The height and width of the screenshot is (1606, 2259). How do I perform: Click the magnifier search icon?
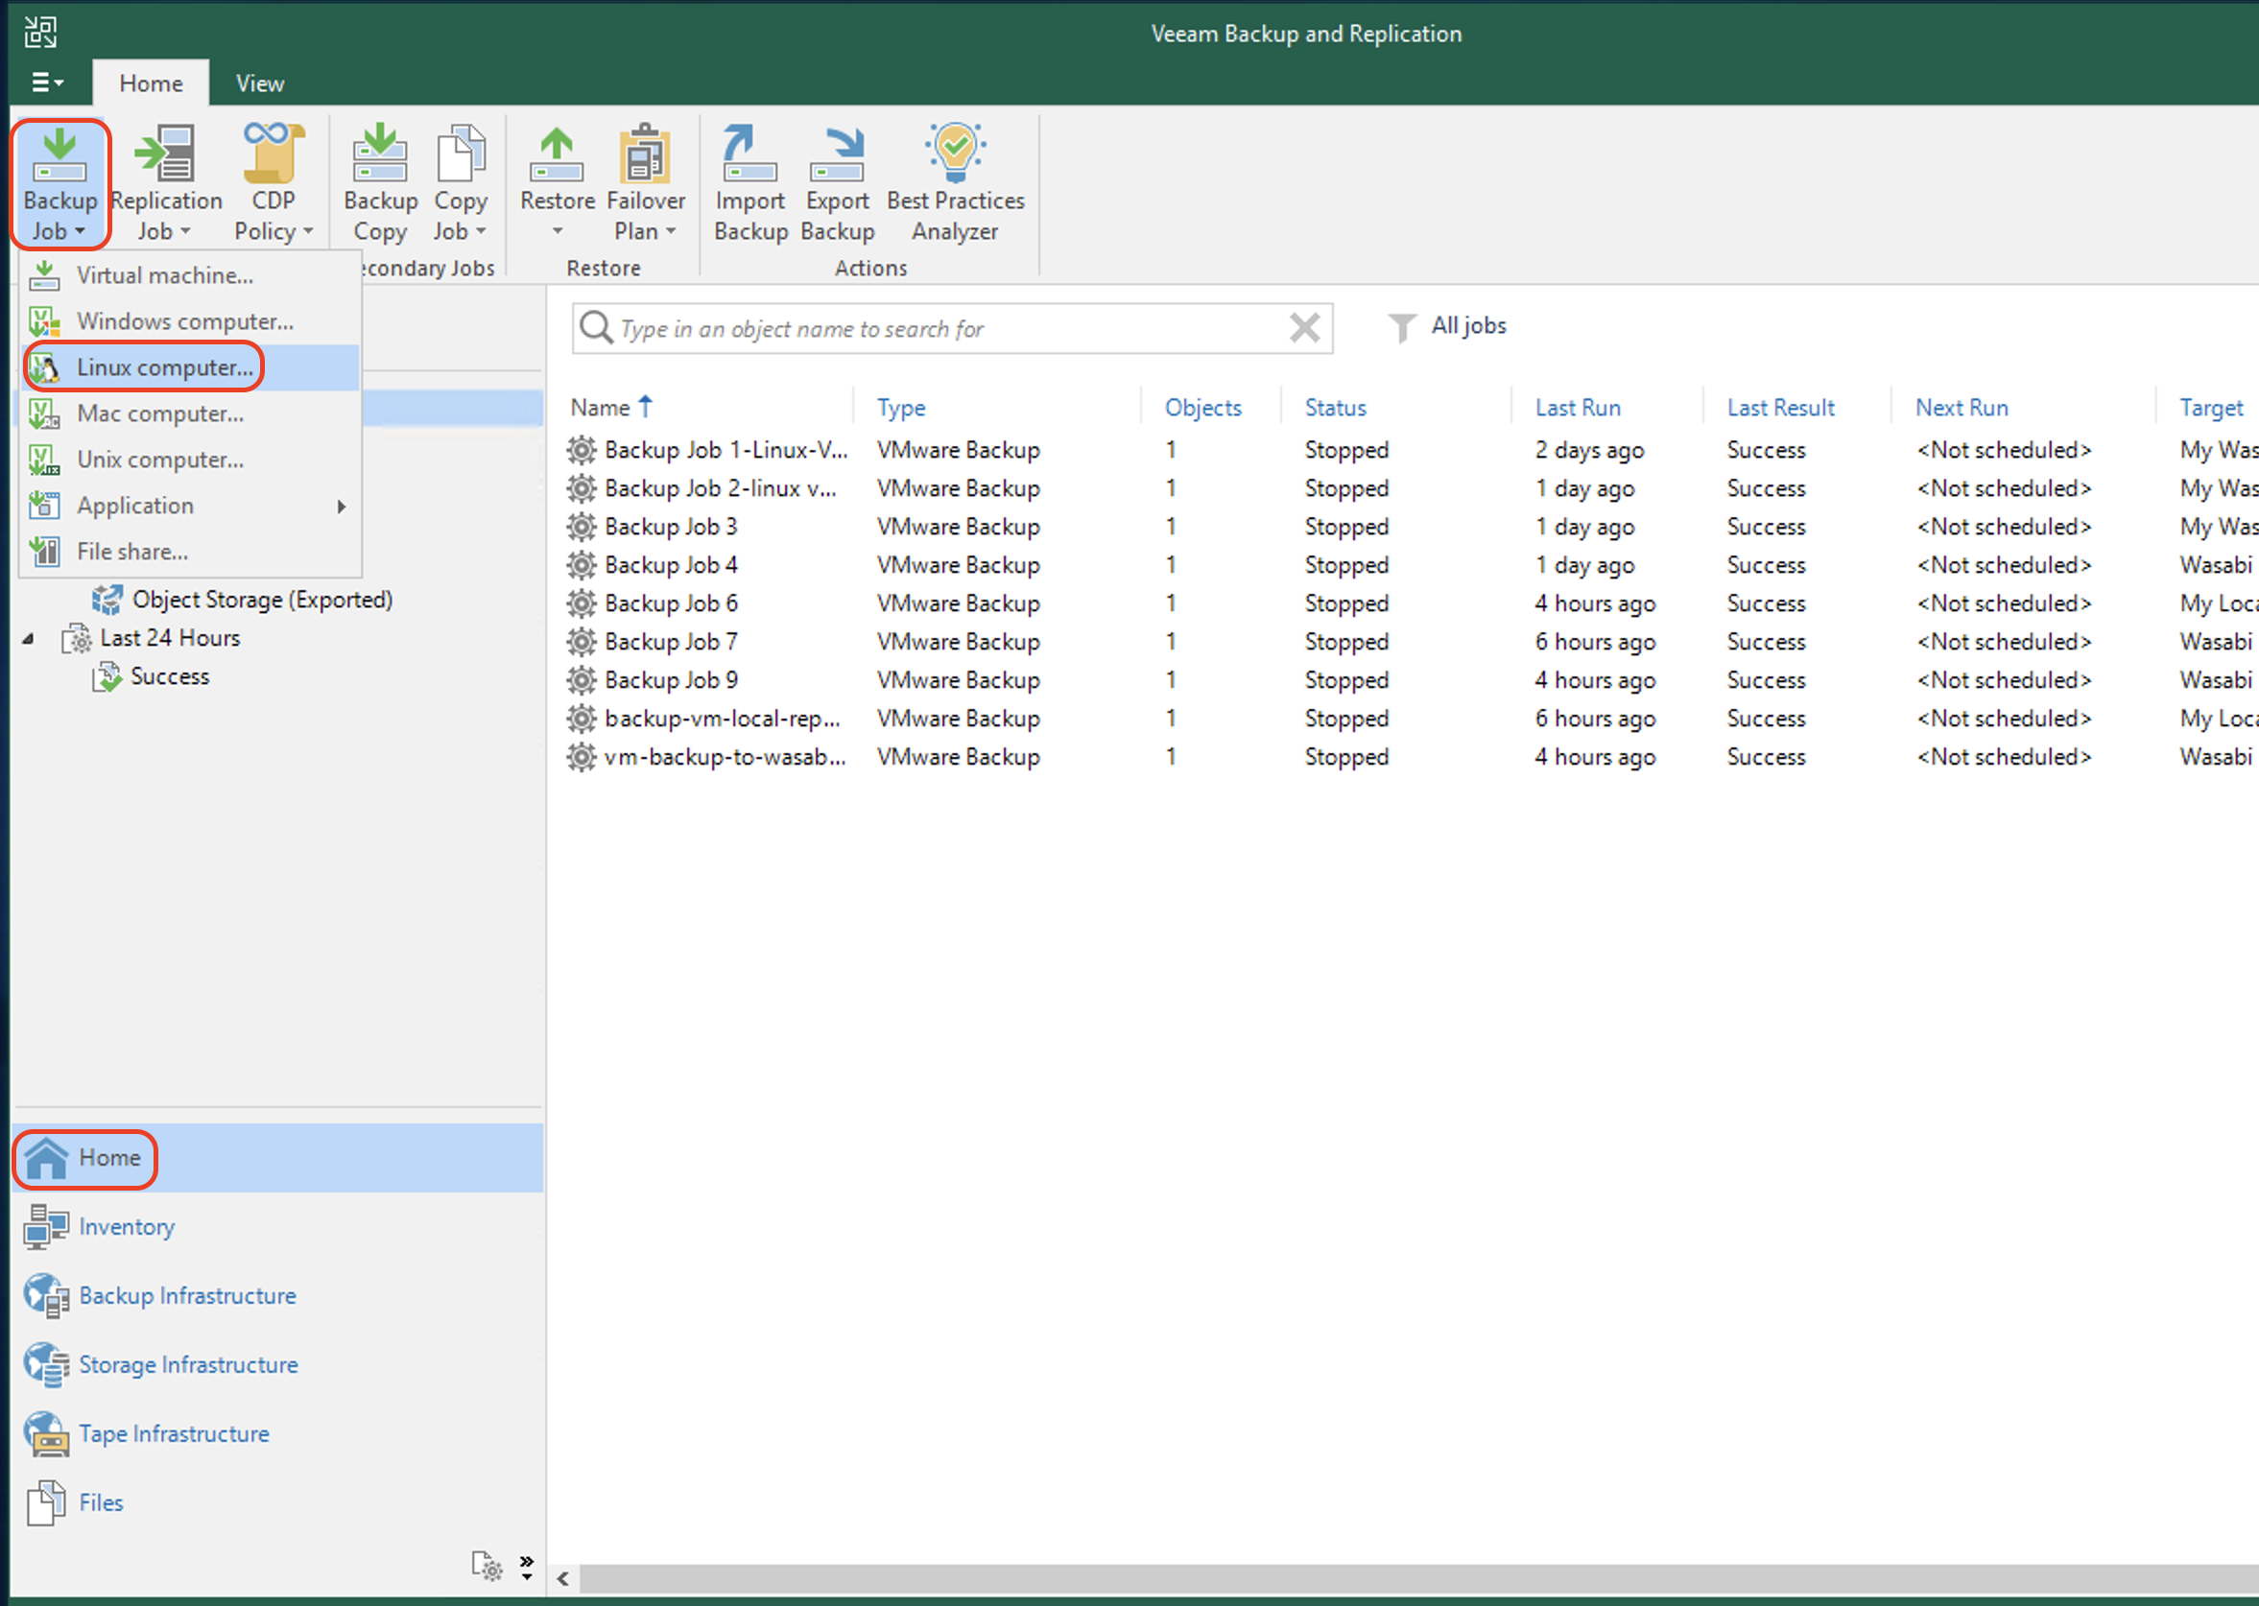click(x=595, y=327)
